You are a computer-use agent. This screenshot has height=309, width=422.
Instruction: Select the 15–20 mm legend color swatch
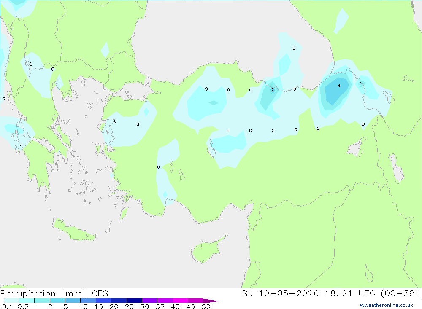point(104,301)
